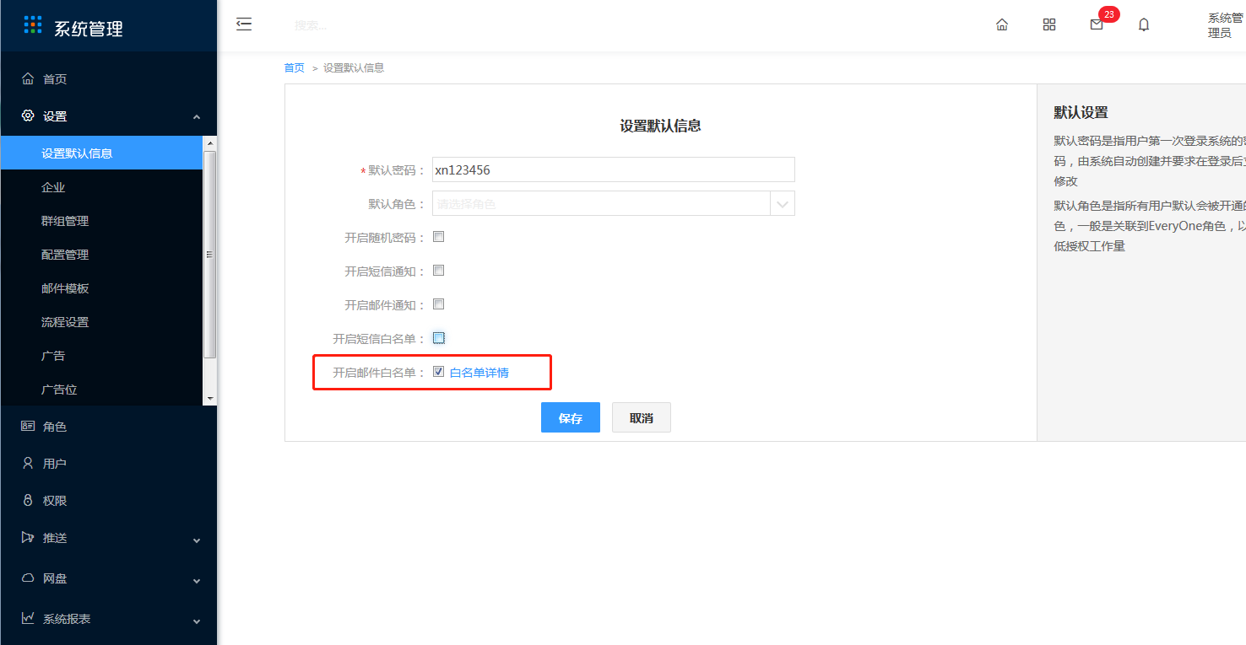The height and width of the screenshot is (645, 1246).
Task: Click the 设置默认信息 breadcrumb text
Action: [354, 67]
